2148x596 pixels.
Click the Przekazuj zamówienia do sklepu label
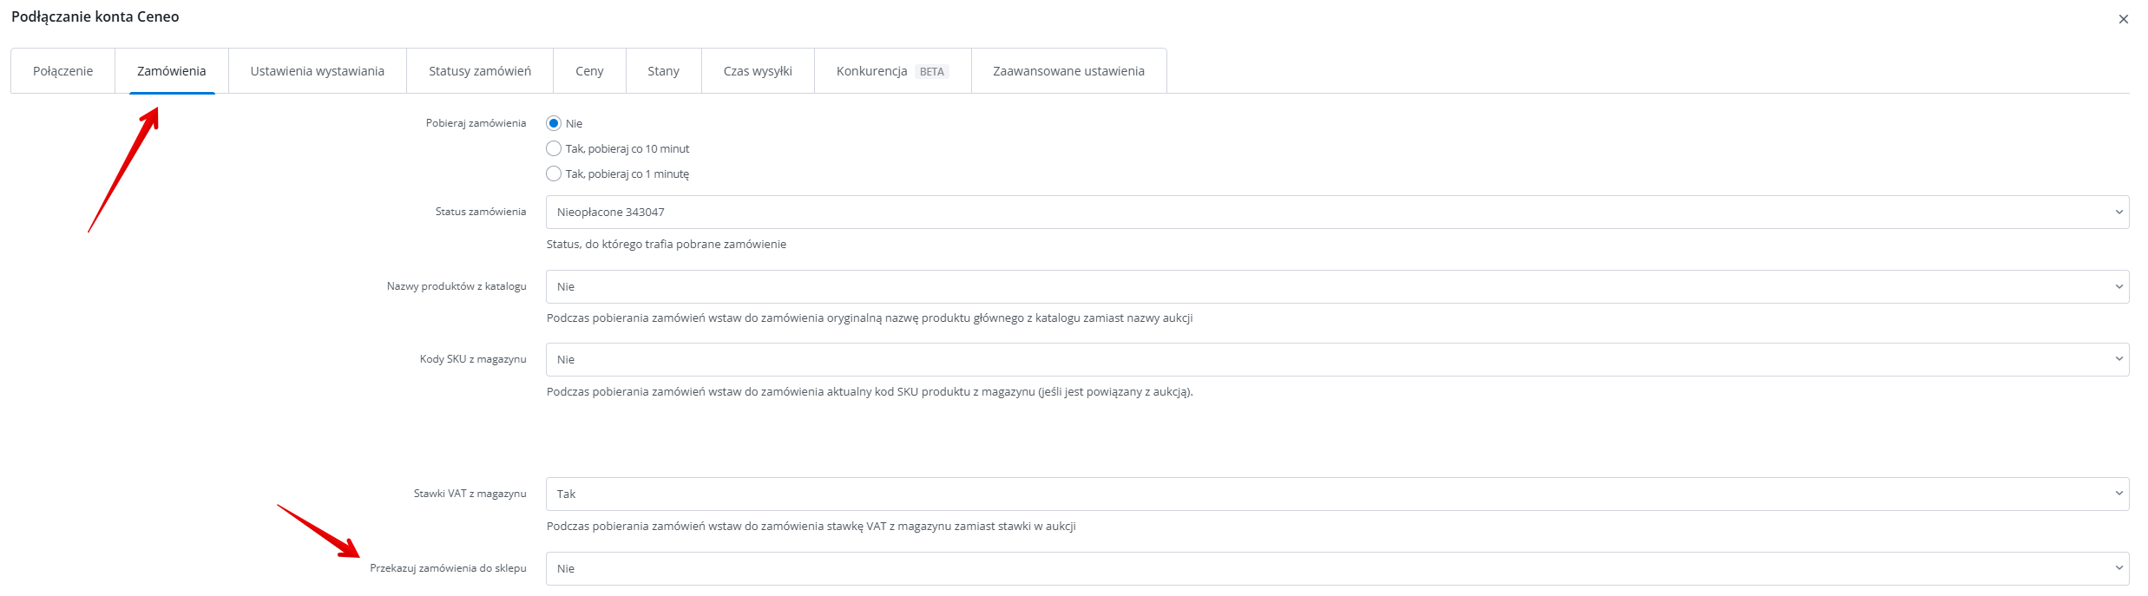(448, 568)
